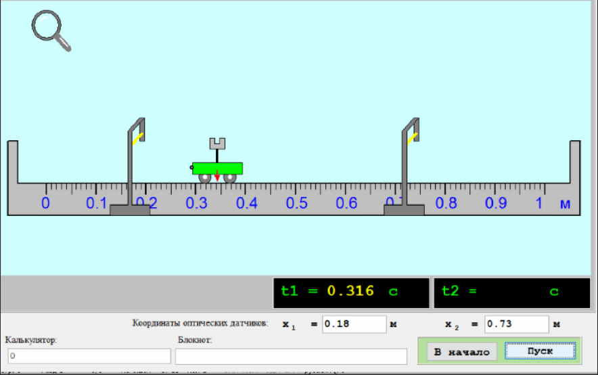Viewport: 598px width, 375px height.
Task: Click the 0.8 label on the ruler
Action: pos(446,202)
